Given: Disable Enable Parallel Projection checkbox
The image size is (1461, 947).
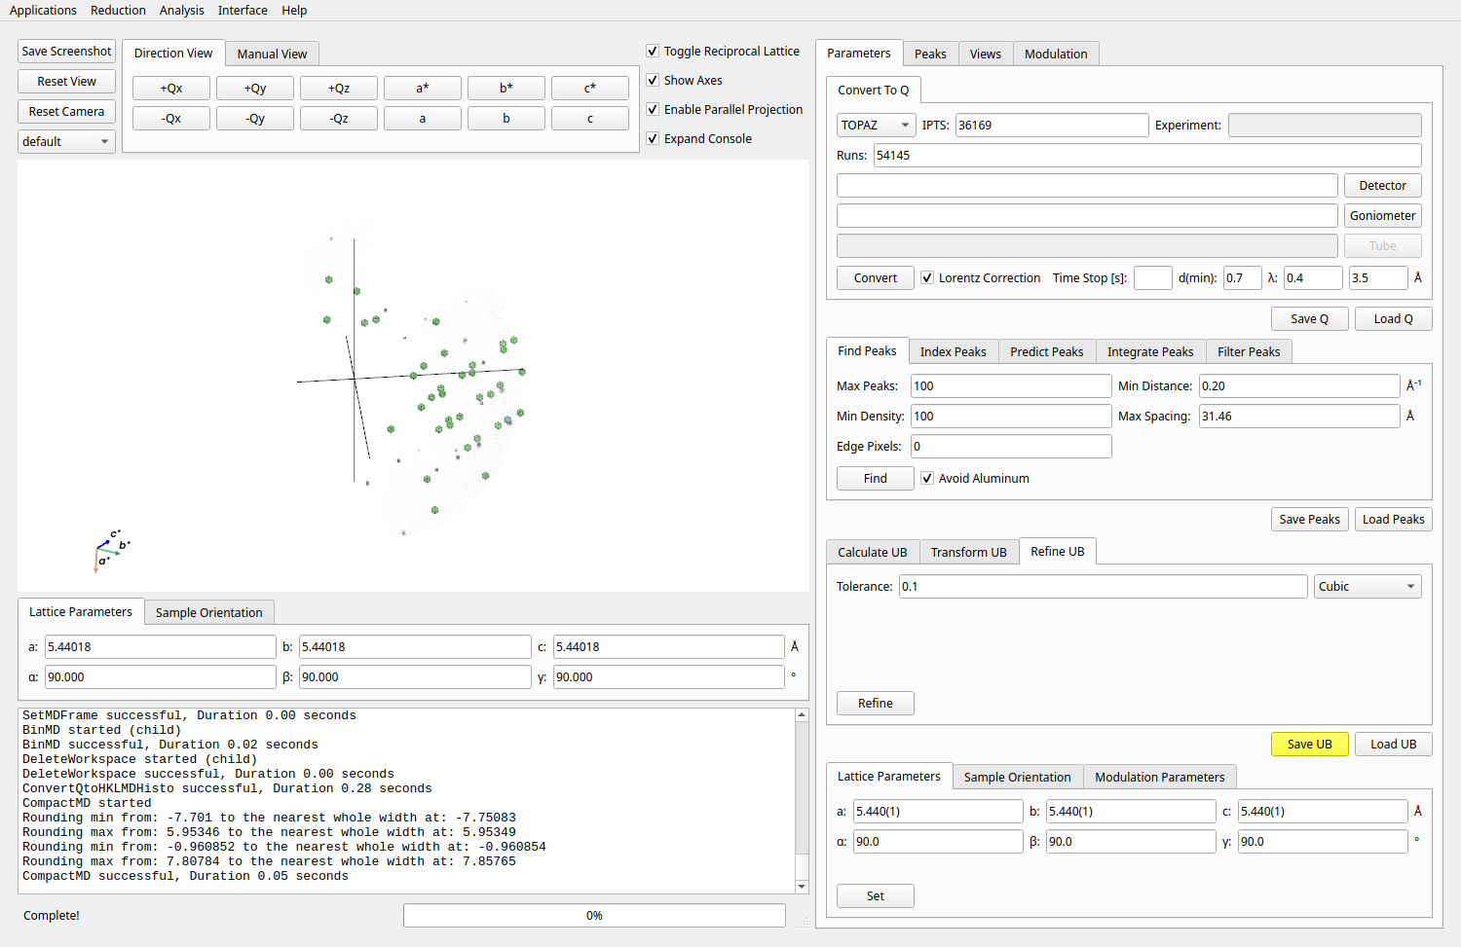Looking at the screenshot, I should point(653,109).
